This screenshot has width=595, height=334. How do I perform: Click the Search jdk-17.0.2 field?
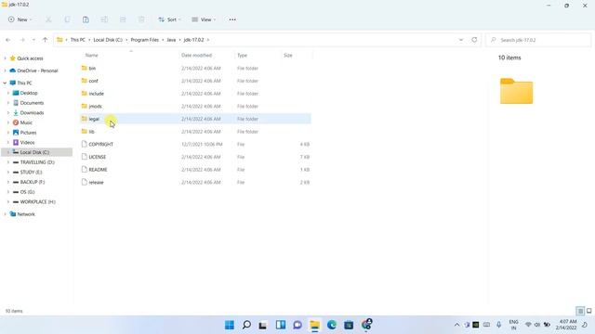coord(538,40)
